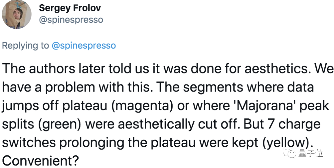
Task: Click the "Replying to" label
Action: (x=25, y=46)
